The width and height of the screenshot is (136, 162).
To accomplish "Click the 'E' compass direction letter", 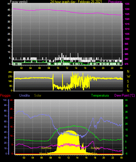I will click(128, 86).
